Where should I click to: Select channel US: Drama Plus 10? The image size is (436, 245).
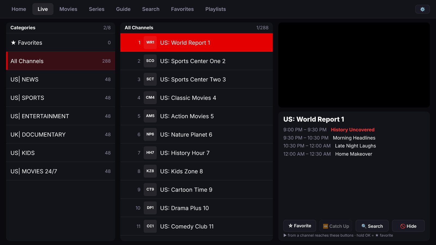(196, 208)
